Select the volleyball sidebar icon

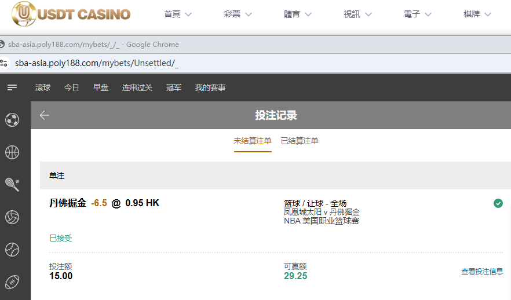pos(12,217)
